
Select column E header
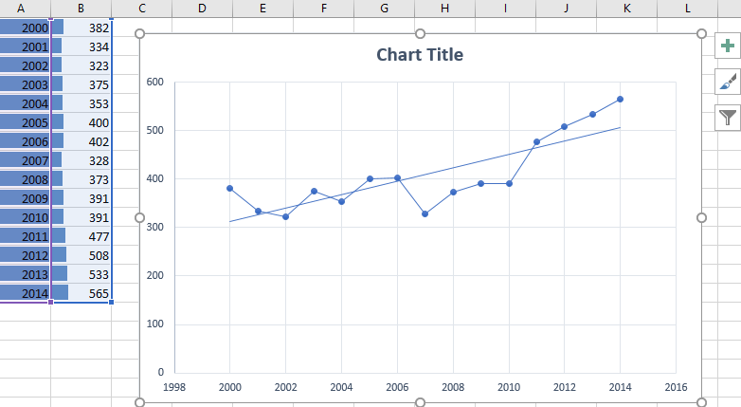[x=262, y=9]
